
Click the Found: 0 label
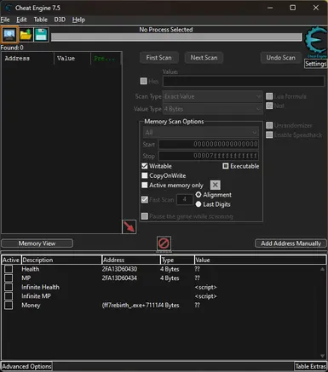coord(12,48)
